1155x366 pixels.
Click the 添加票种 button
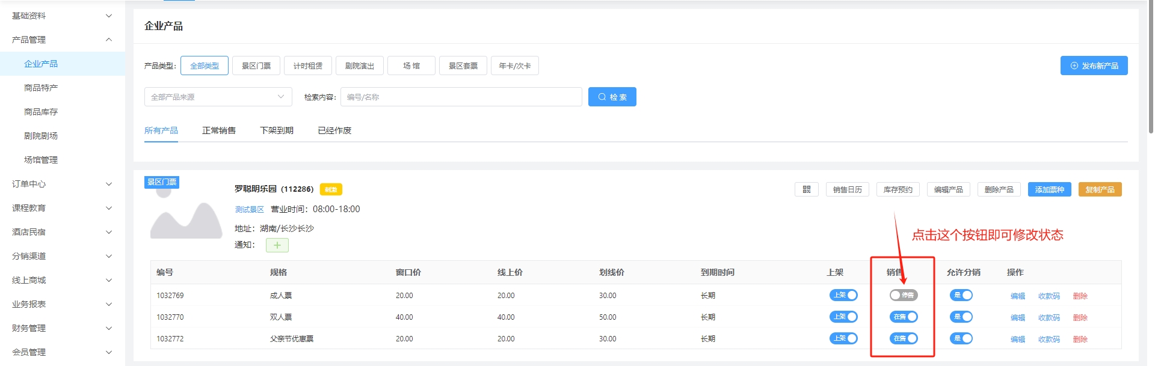(x=1049, y=189)
